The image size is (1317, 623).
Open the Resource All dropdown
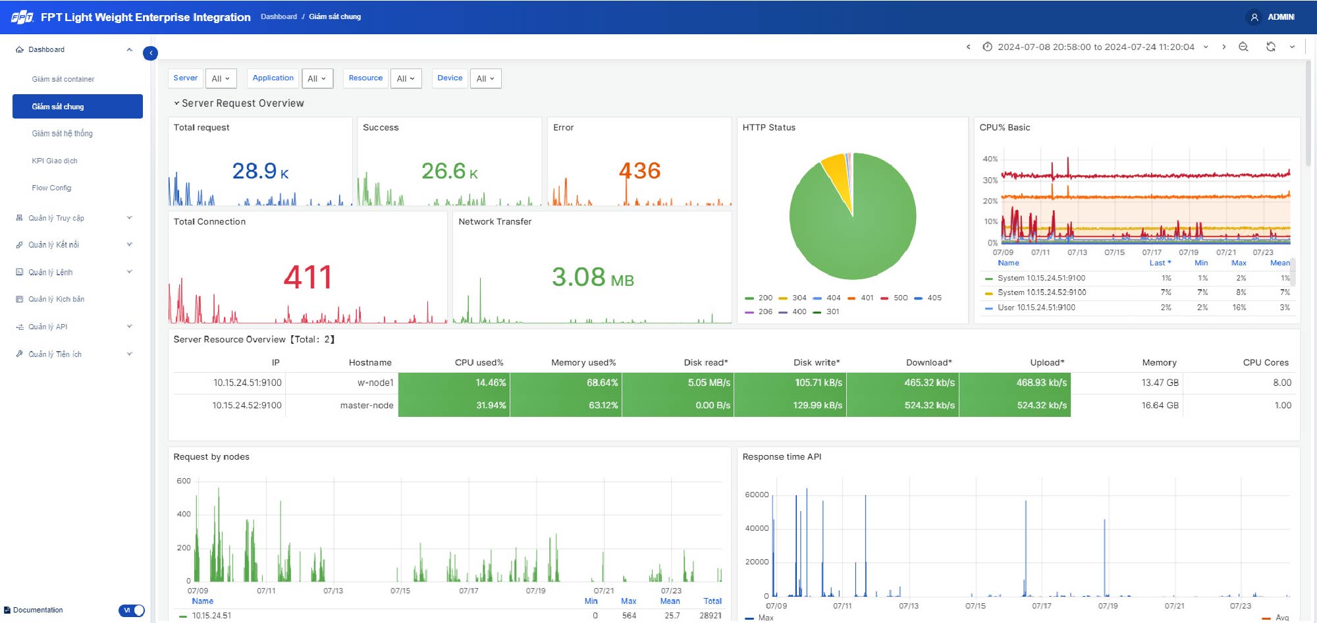pos(406,78)
